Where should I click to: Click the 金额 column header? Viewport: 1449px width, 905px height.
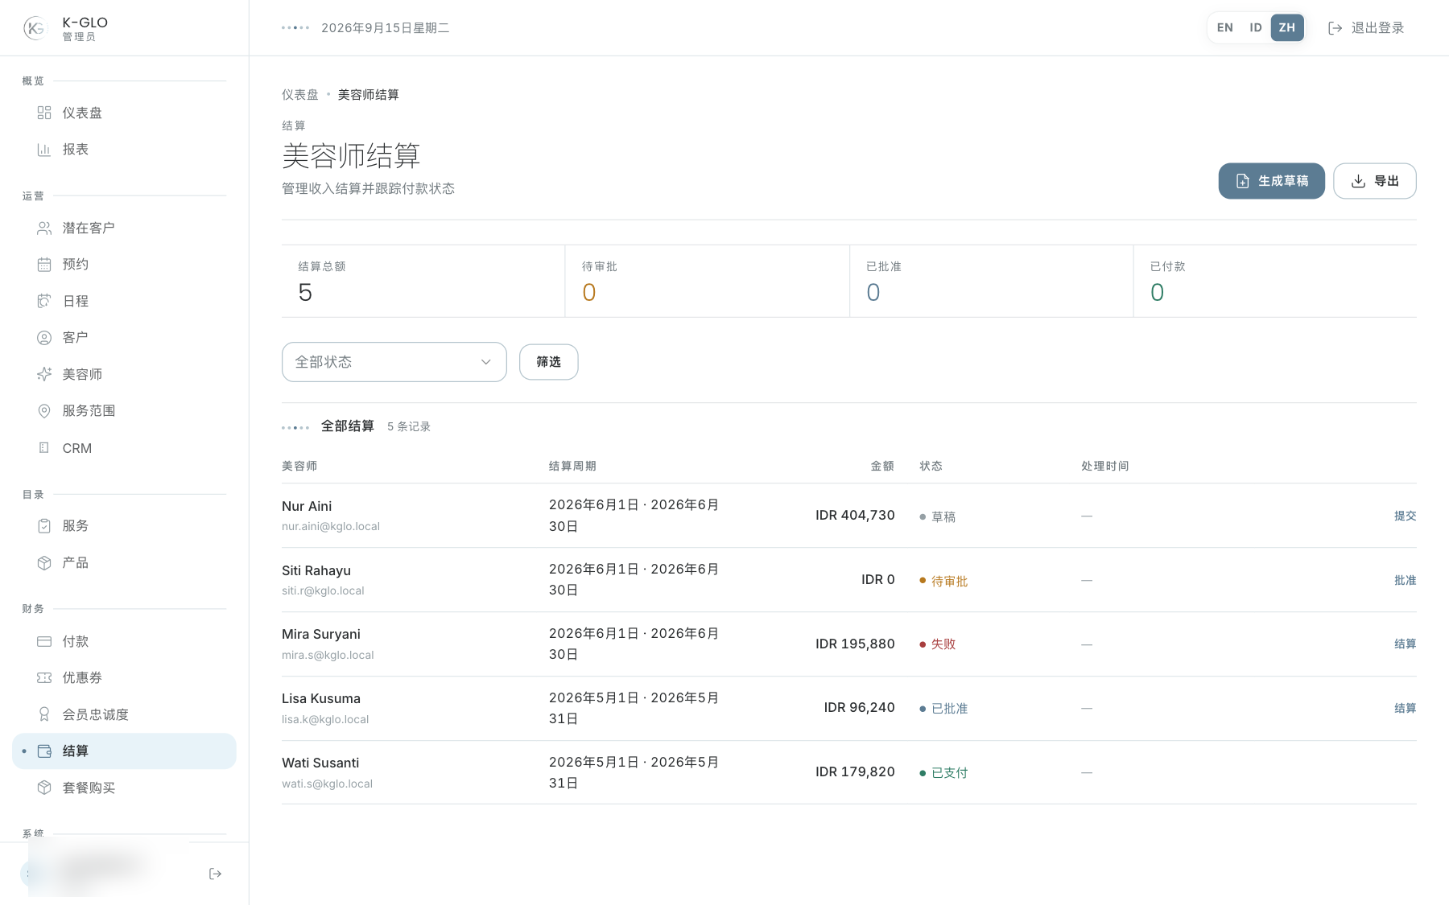[882, 466]
